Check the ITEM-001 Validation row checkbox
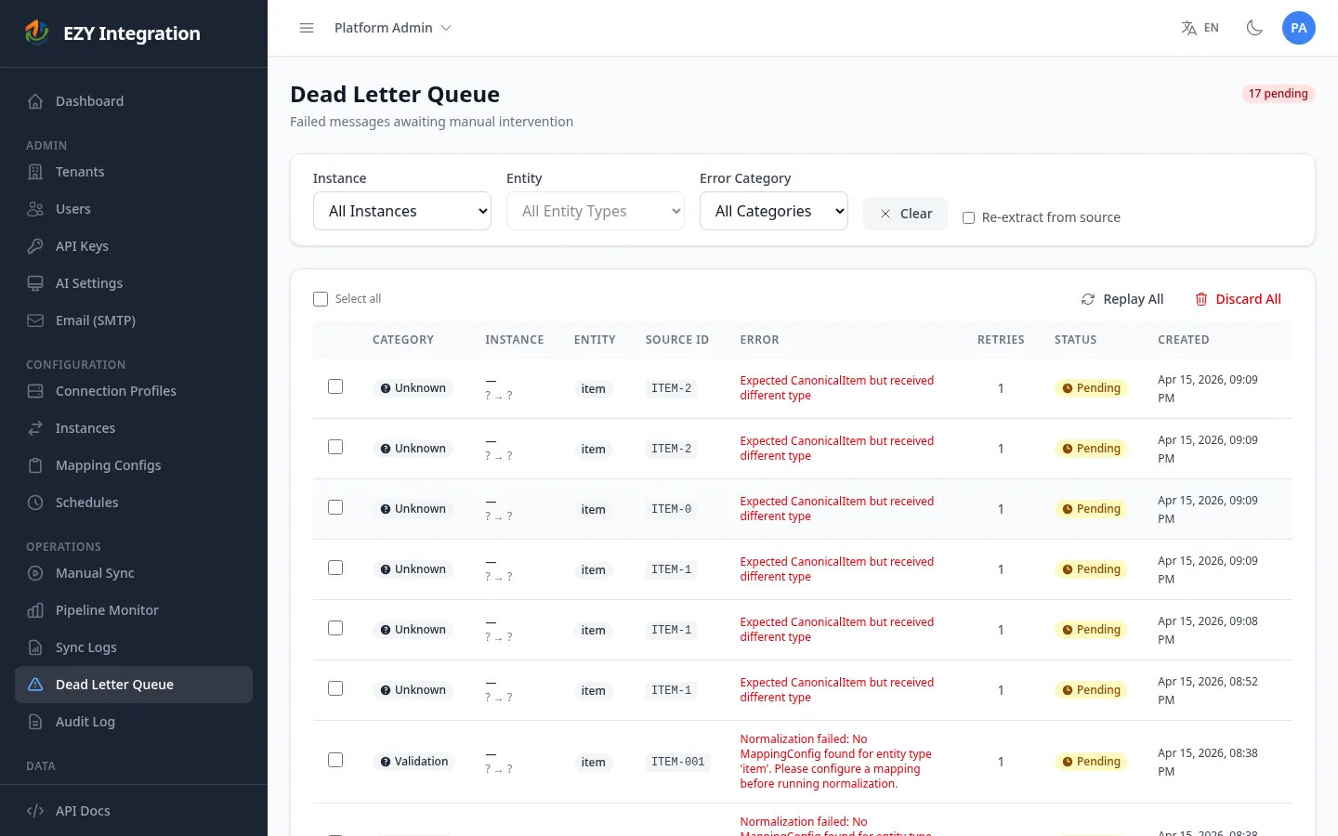Screen dimensions: 1338x836 pos(335,760)
